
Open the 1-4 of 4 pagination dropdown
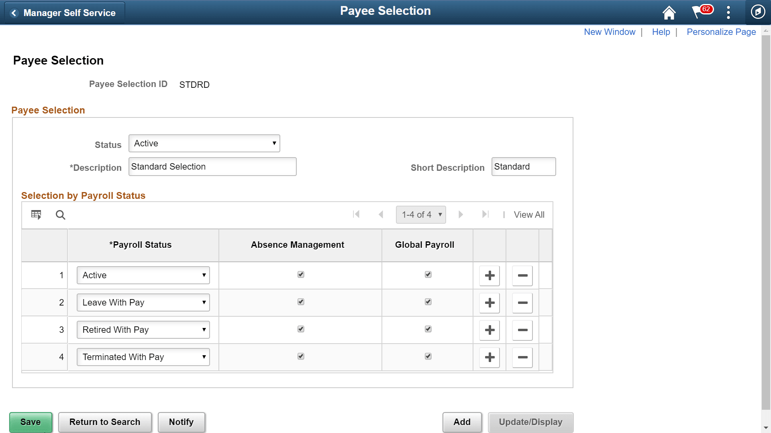click(x=421, y=214)
